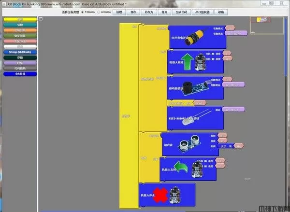The height and width of the screenshot is (212, 290).
Task: Click the 'WIFI-ROBOTS LED' block label
Action: 184,118
